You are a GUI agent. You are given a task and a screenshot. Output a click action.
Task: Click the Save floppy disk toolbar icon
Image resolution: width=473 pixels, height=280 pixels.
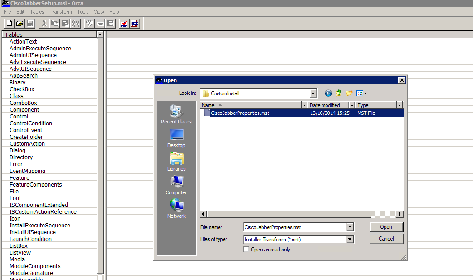pyautogui.click(x=30, y=23)
